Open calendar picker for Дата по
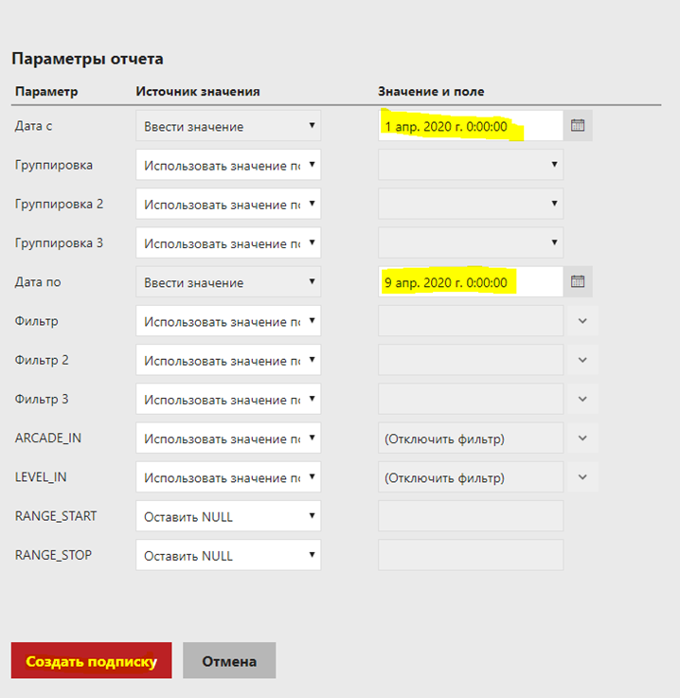The width and height of the screenshot is (680, 698). pos(578,282)
